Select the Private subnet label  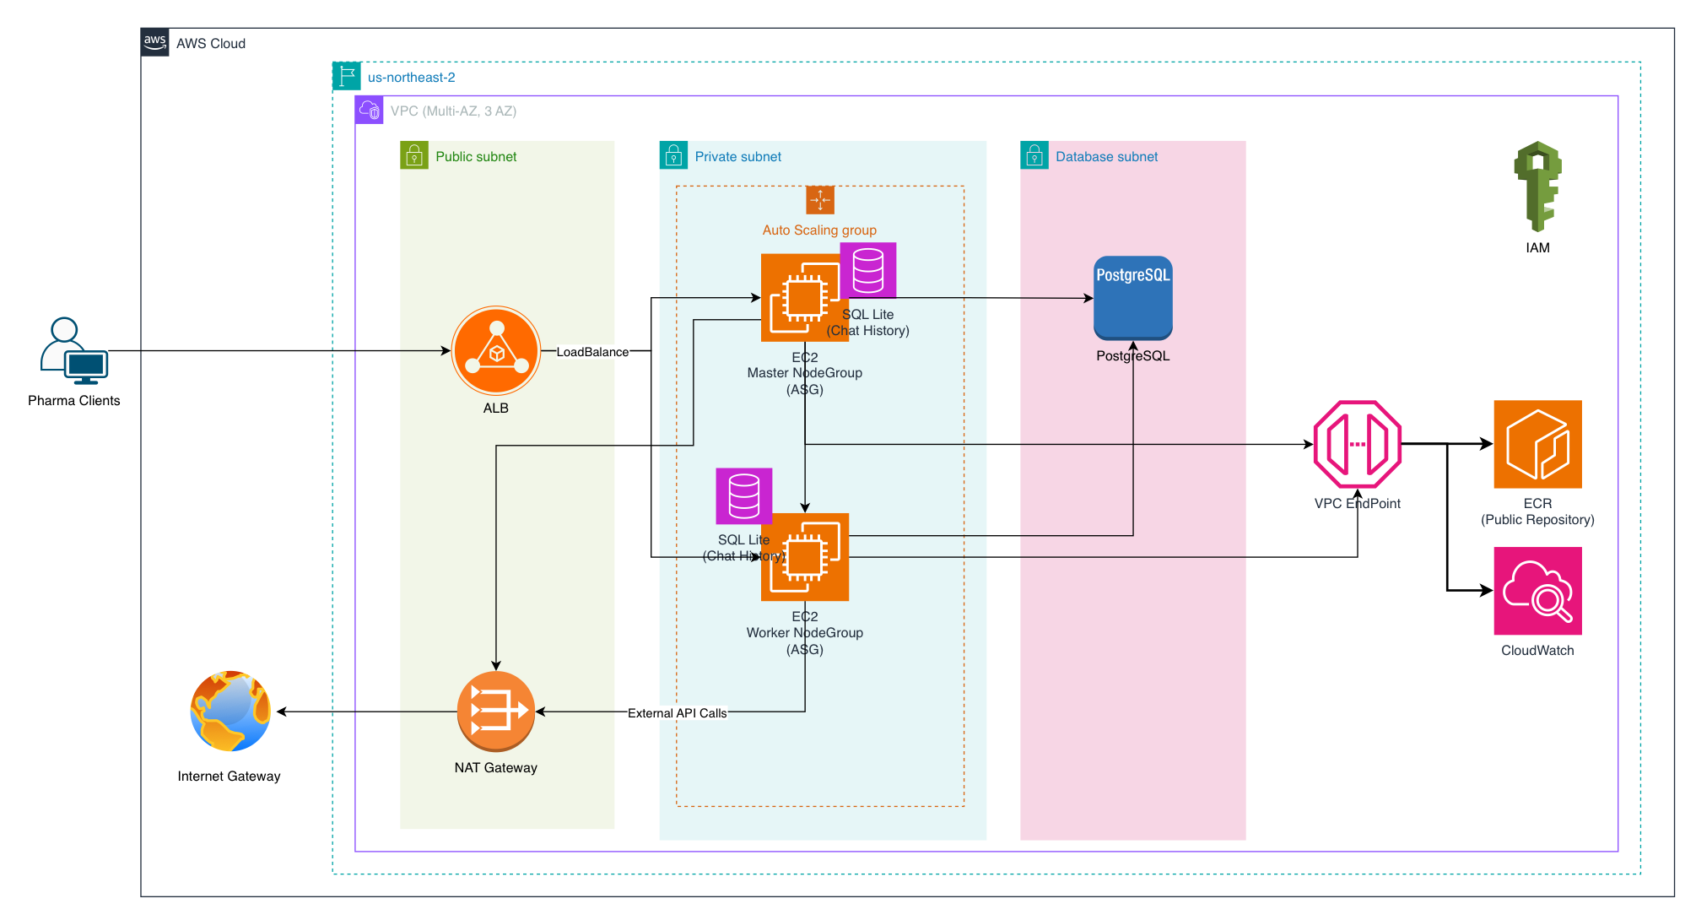pyautogui.click(x=737, y=156)
